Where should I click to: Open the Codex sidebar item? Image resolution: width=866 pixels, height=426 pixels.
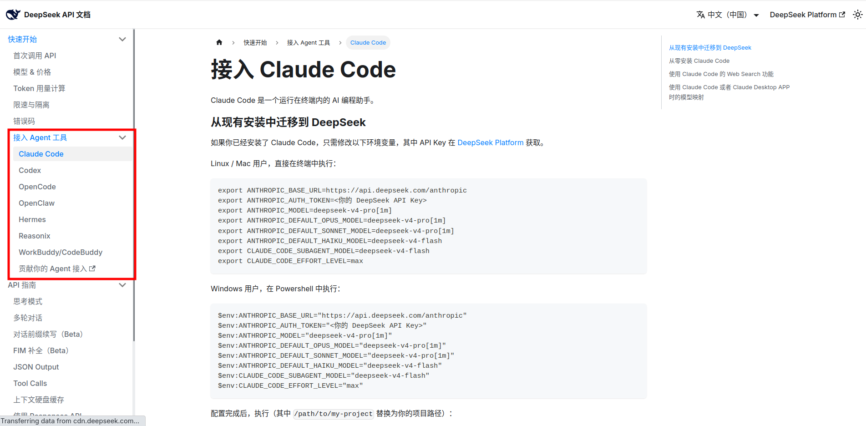(30, 170)
